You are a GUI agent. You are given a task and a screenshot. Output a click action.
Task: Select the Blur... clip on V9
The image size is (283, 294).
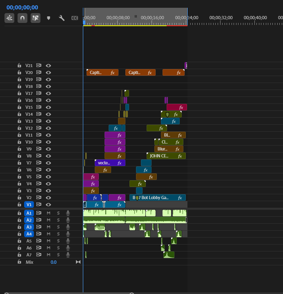[x=169, y=149]
